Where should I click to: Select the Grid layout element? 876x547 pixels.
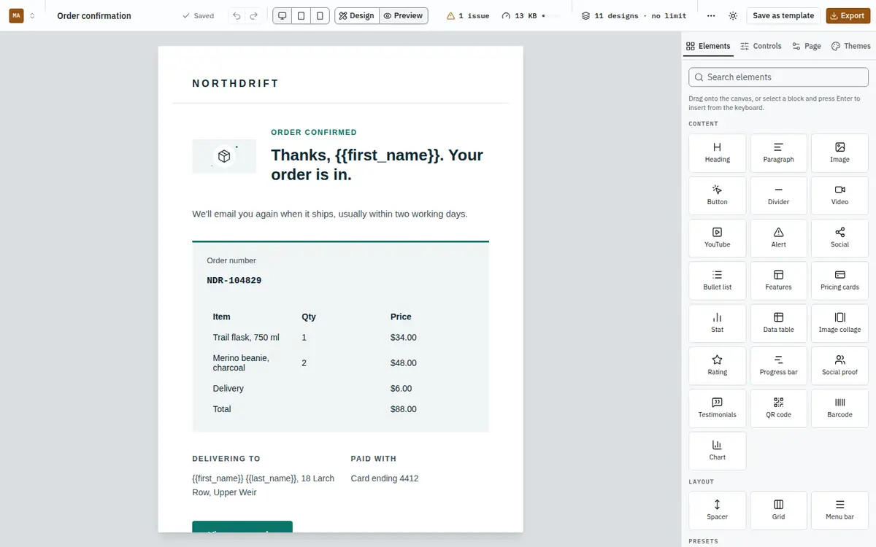pyautogui.click(x=778, y=511)
